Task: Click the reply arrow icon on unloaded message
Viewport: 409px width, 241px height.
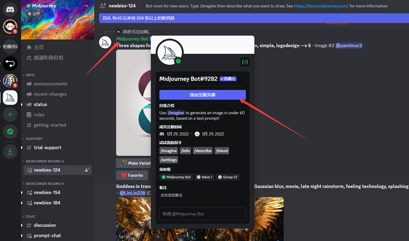Action: click(x=119, y=32)
